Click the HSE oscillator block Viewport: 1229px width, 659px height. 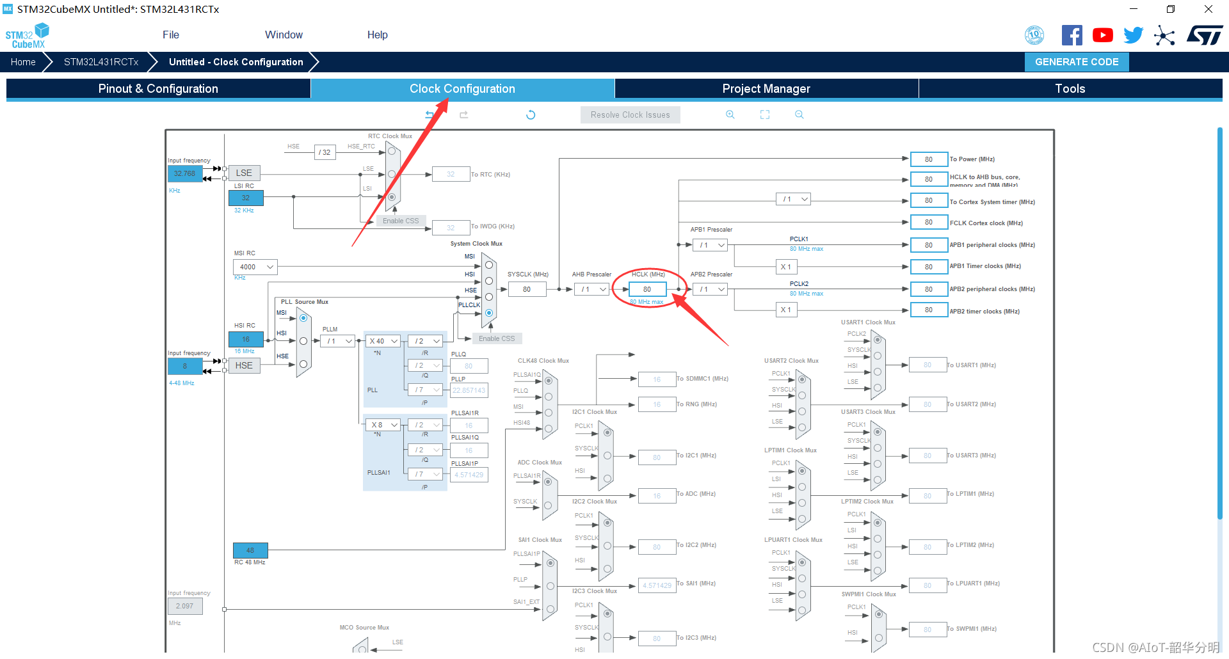tap(244, 365)
